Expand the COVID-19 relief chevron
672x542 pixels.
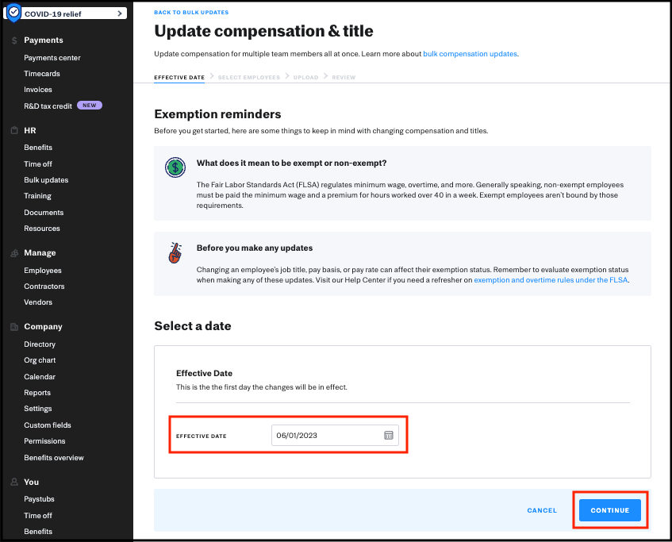tap(119, 13)
